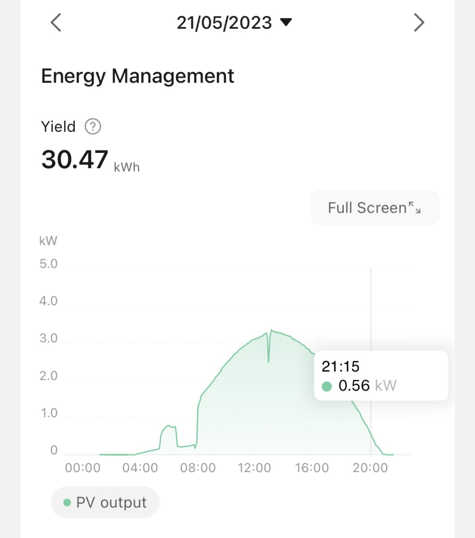Click the 21:15 tooltip box
This screenshot has height=538, width=475.
pyautogui.click(x=381, y=375)
